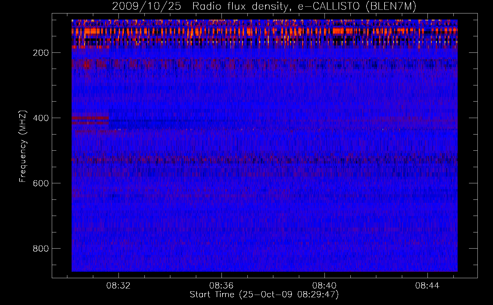The height and width of the screenshot is (305, 493).
Task: Click the 800 frequency tick label
Action: [41, 249]
